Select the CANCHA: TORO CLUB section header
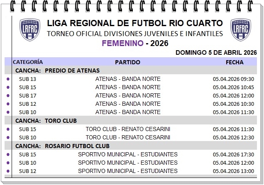This screenshot has width=264, height=185. [x=46, y=121]
